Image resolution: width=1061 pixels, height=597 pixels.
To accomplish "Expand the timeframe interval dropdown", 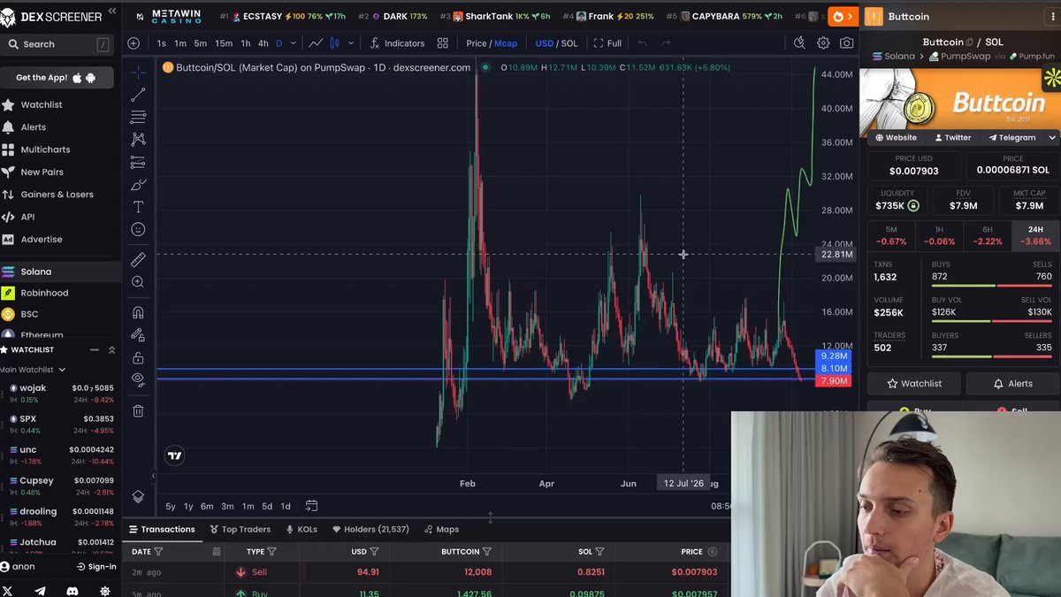I will 294,43.
